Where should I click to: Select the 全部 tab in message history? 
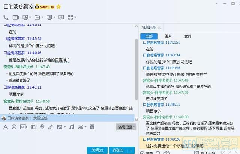[149, 36]
